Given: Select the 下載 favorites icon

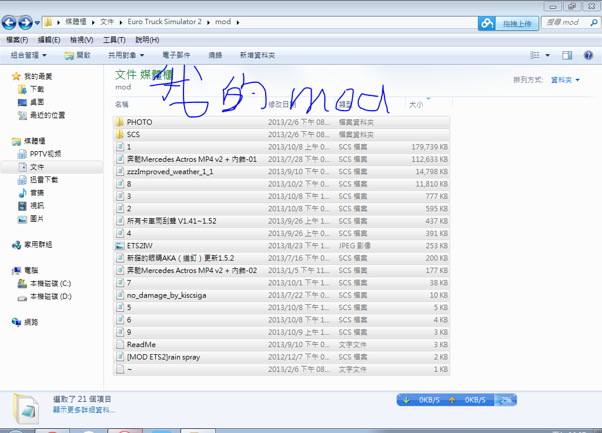Looking at the screenshot, I should (x=22, y=89).
